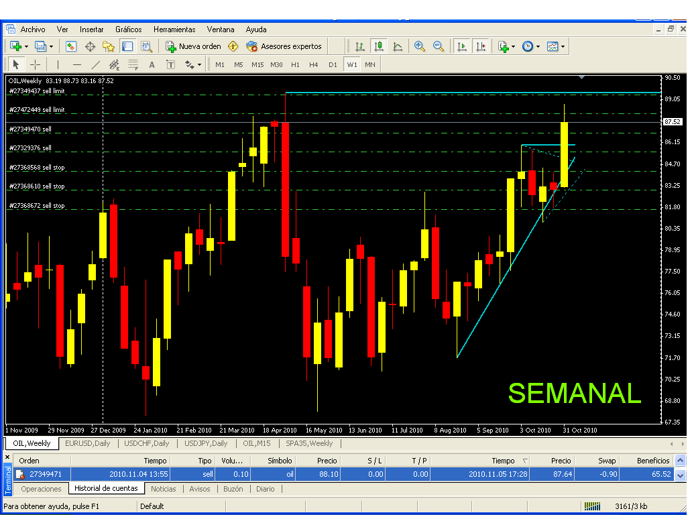692x515 pixels.
Task: Sort by the Beneficios column header
Action: (x=646, y=461)
